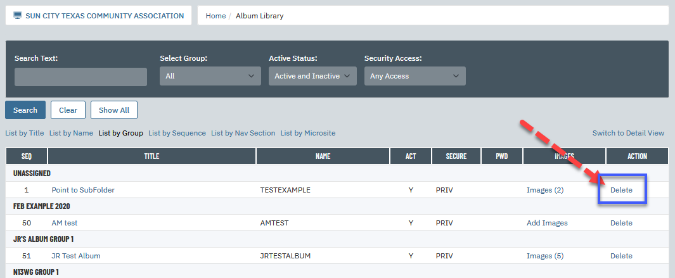Expand the Active Status dropdown
Screen dimensions: 675x278
[x=312, y=76]
